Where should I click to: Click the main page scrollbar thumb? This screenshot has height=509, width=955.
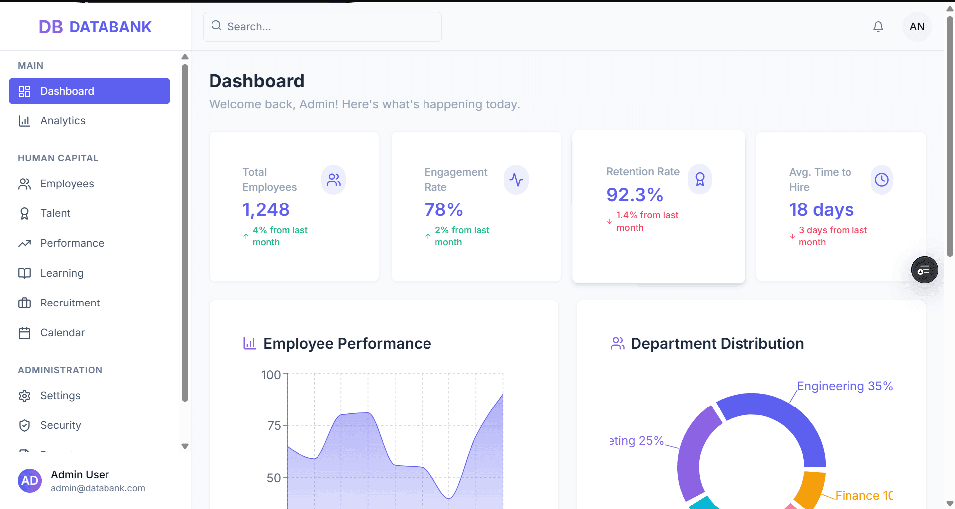[x=950, y=137]
